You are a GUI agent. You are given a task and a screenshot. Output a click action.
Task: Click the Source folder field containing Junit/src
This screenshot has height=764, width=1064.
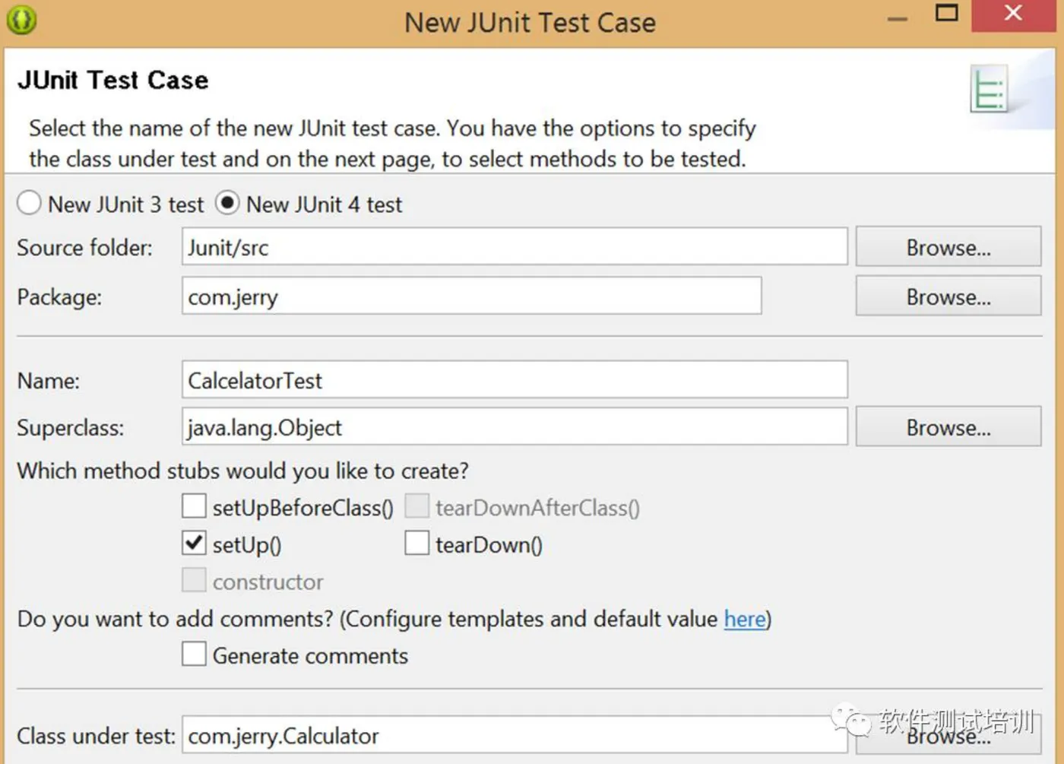pyautogui.click(x=515, y=247)
